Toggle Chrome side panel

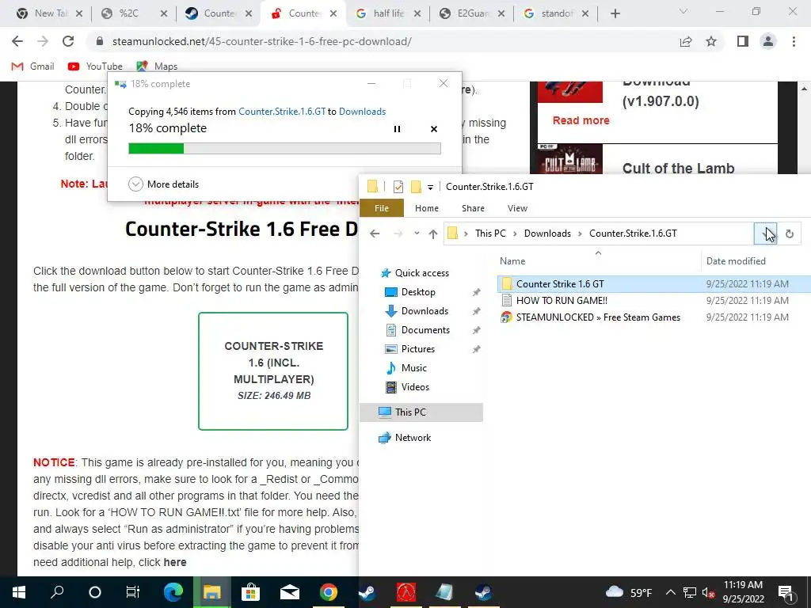pos(743,41)
